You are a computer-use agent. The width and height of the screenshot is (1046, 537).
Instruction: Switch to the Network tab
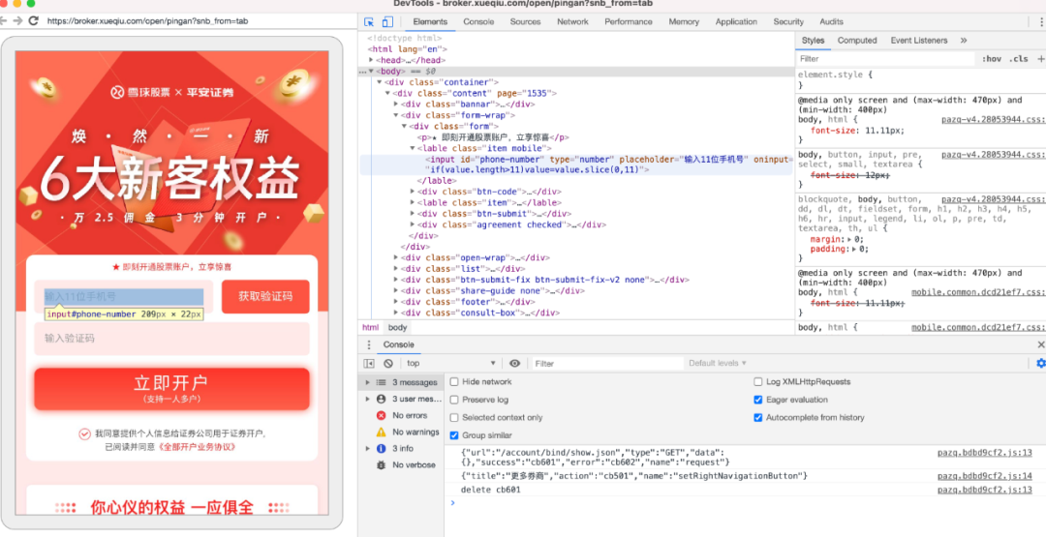(572, 22)
